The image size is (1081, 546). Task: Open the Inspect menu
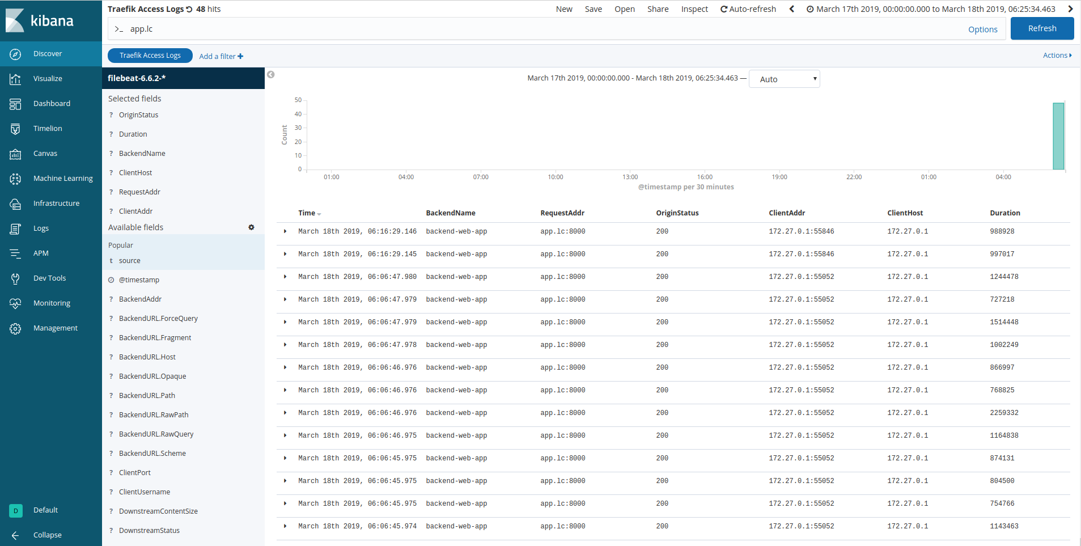click(x=694, y=9)
